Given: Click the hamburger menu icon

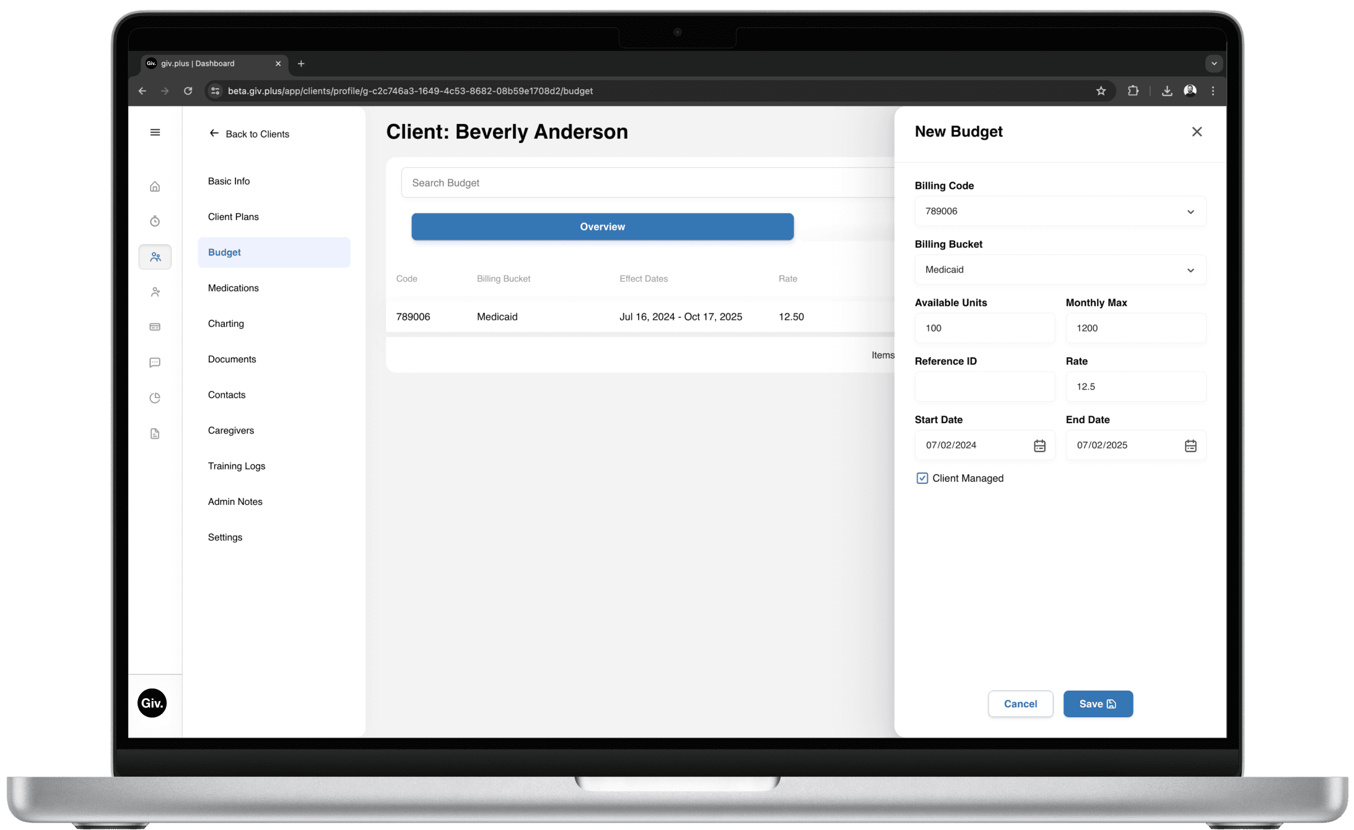Looking at the screenshot, I should point(155,133).
